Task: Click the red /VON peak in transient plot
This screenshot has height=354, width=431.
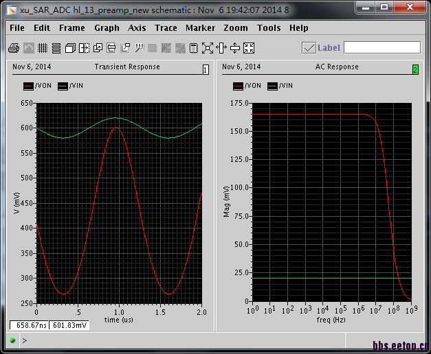Action: point(117,128)
